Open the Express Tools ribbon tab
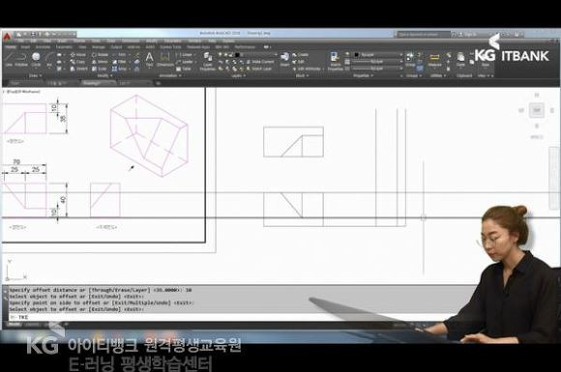 click(170, 46)
